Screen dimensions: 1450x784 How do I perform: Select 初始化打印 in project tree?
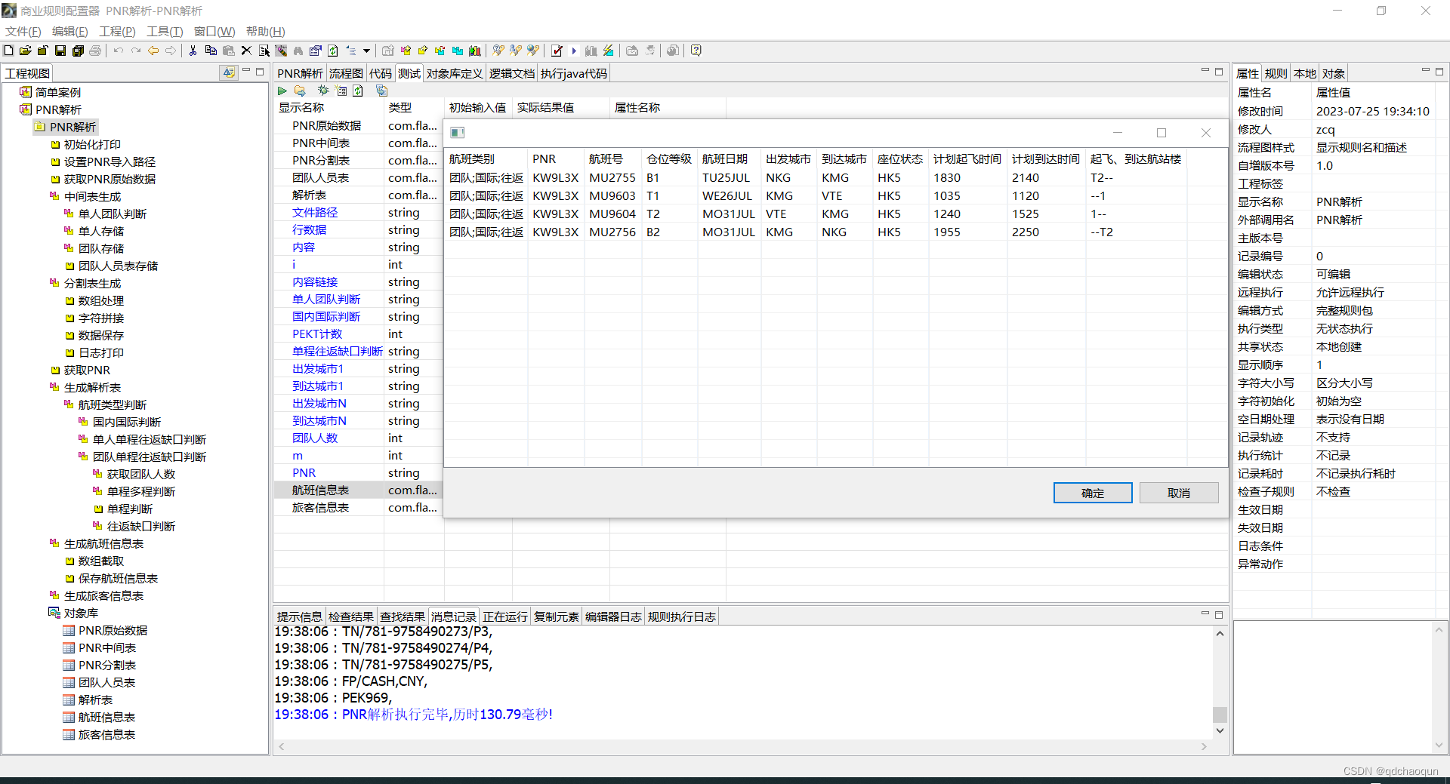[92, 144]
